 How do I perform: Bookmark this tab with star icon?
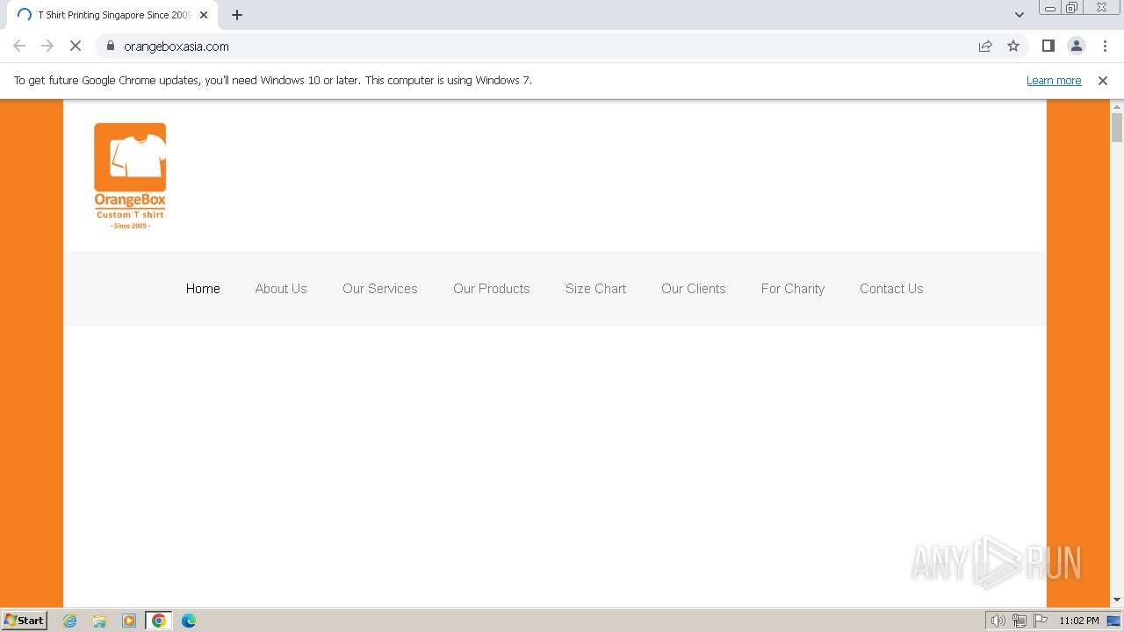pos(1013,46)
